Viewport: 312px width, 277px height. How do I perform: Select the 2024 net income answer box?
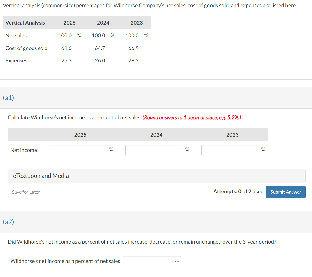coord(154,150)
